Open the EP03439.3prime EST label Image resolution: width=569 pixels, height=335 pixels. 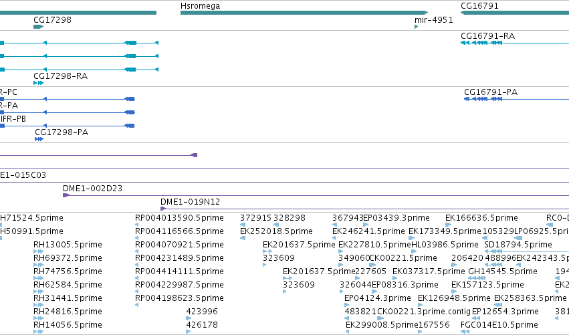[396, 218]
